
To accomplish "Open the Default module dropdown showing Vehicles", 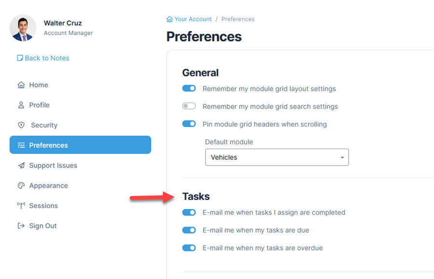I will [276, 157].
